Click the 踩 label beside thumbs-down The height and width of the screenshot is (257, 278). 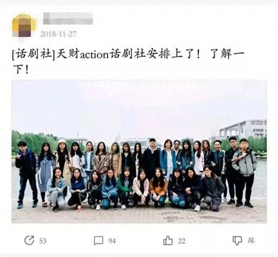tap(251, 240)
